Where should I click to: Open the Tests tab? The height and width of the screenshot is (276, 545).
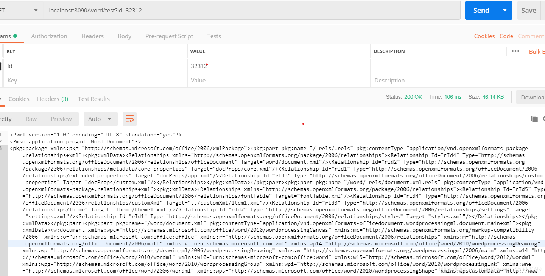coord(214,36)
